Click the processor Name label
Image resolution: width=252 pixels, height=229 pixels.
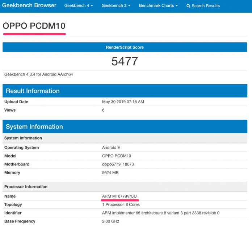tap(10, 196)
